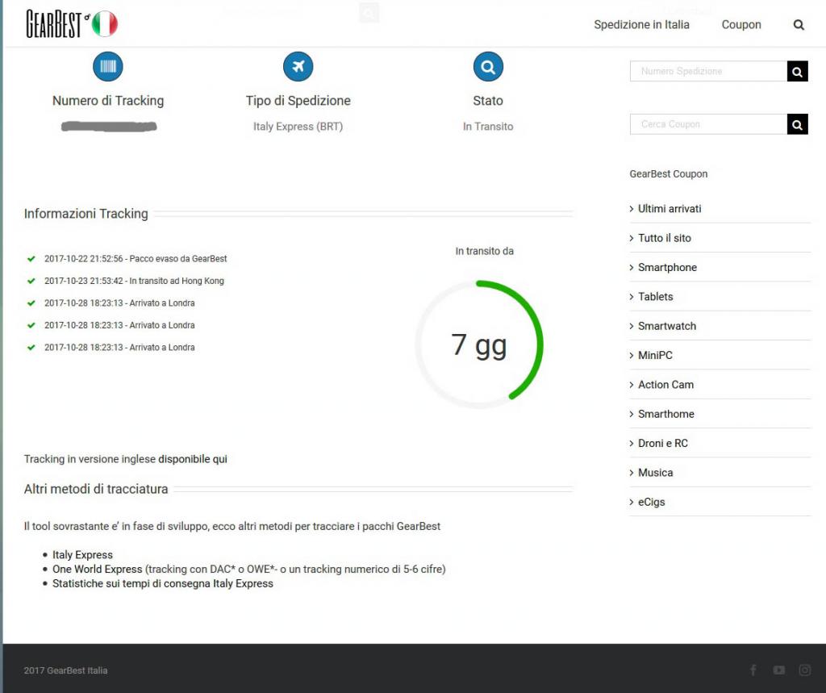826x693 pixels.
Task: Open Spedizione in Italia menu item
Action: click(641, 25)
